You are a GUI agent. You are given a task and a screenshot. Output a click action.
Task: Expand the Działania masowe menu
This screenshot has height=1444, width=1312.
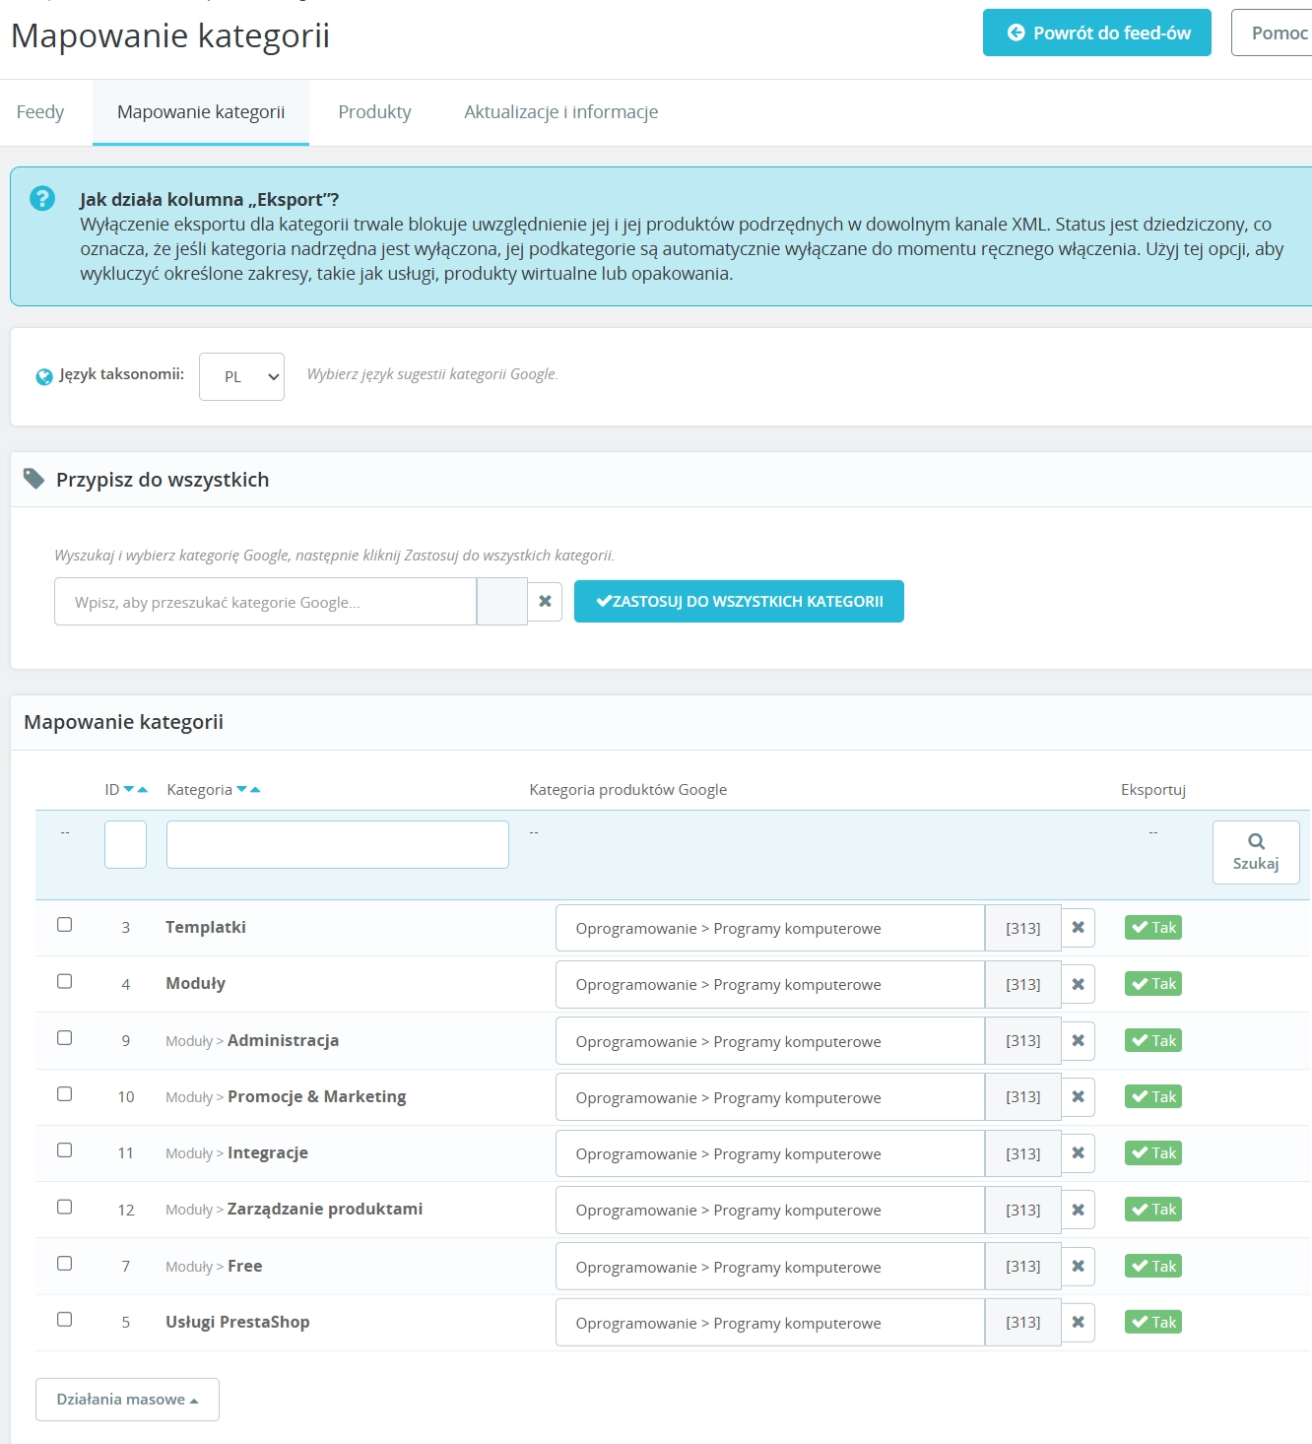pos(127,1399)
